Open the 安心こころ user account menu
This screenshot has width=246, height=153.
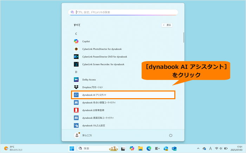click(x=83, y=135)
